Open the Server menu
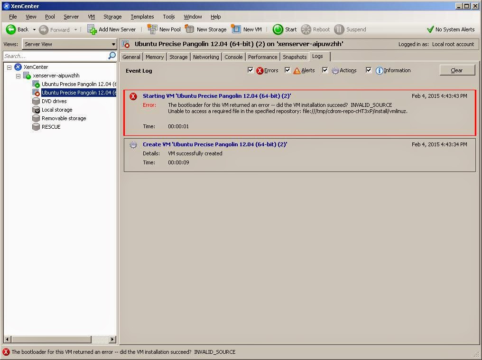Image resolution: width=482 pixels, height=360 pixels. point(71,17)
